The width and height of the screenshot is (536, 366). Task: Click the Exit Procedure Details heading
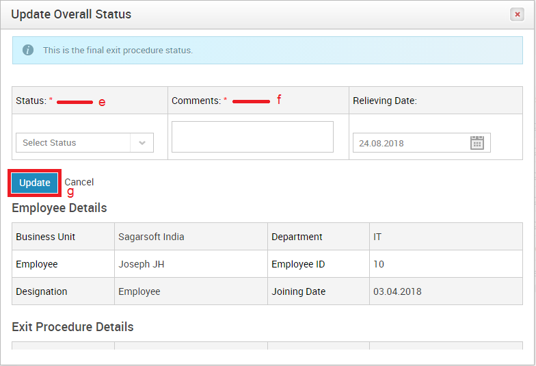click(x=72, y=327)
